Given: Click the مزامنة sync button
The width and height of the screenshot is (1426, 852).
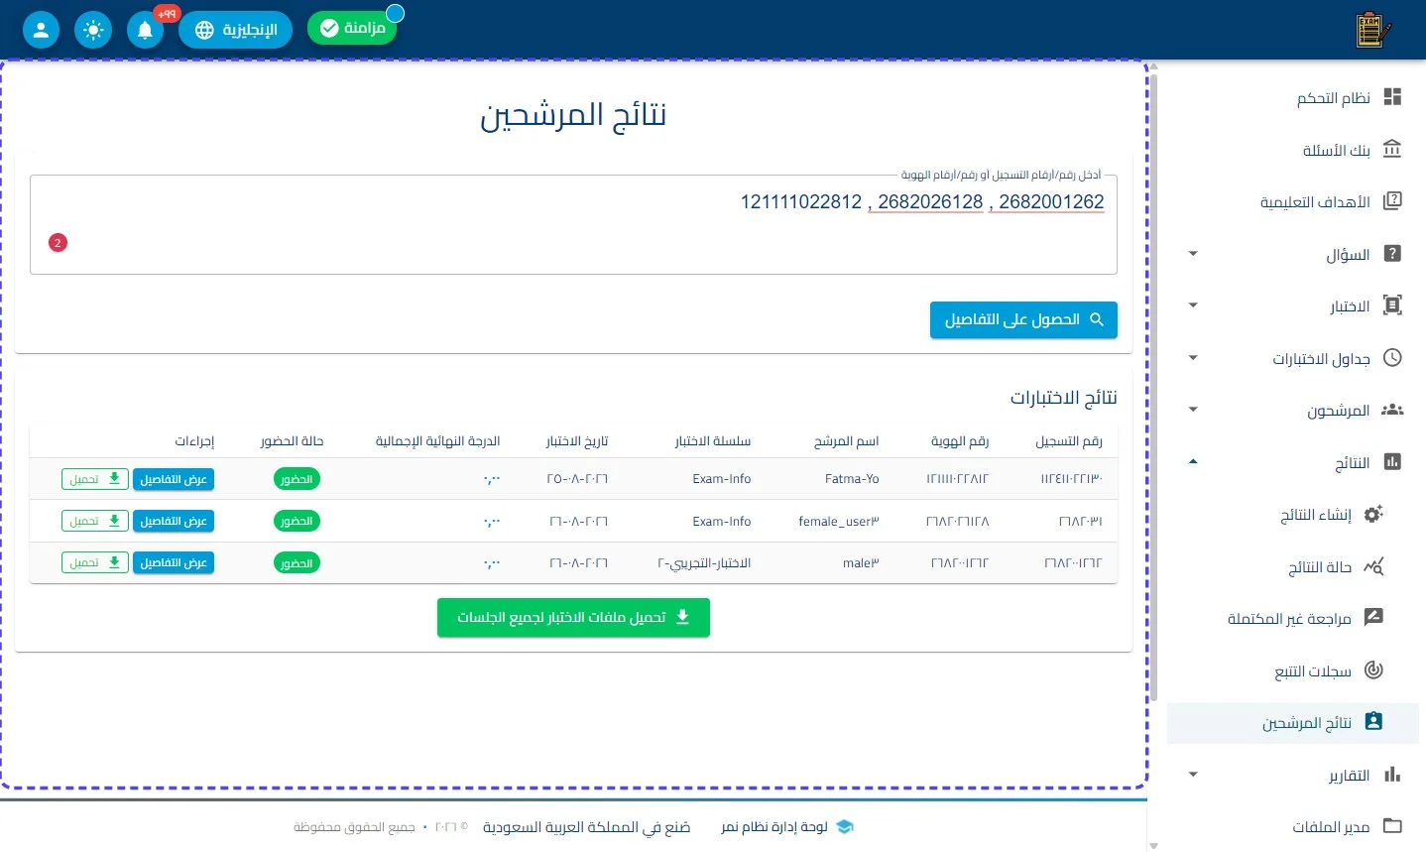Looking at the screenshot, I should (352, 28).
